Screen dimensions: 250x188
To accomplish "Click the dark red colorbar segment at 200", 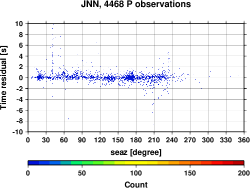I will [x=238, y=163].
